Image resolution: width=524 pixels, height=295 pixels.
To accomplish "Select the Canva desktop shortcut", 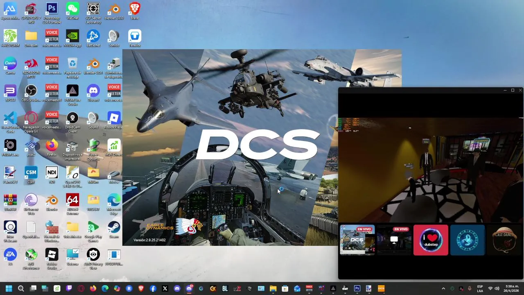I will click(x=10, y=66).
